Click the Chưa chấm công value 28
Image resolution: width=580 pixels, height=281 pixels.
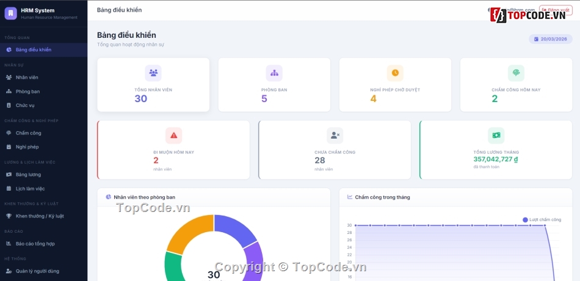tap(320, 160)
